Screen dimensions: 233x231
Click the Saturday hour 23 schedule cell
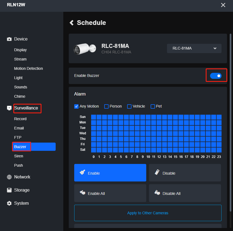click(x=219, y=150)
